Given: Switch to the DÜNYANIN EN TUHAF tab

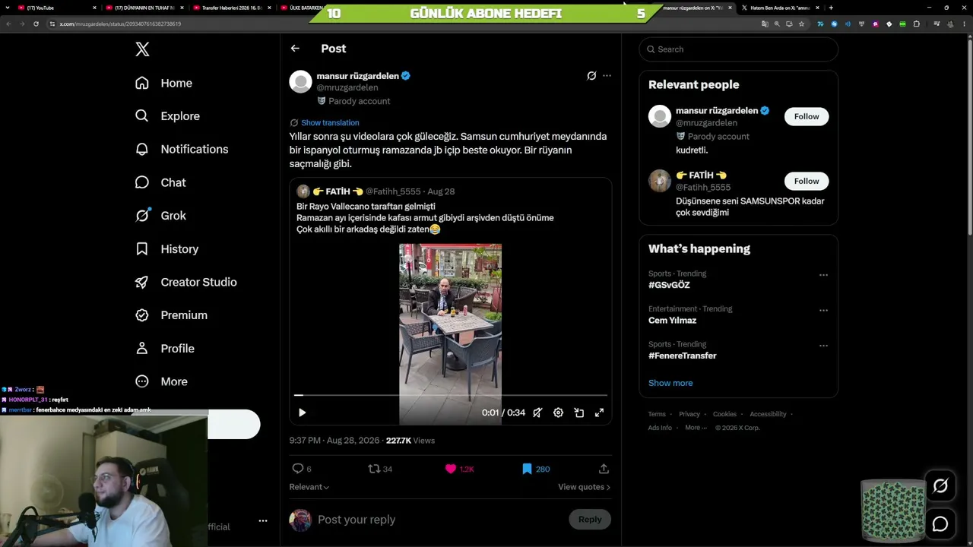Looking at the screenshot, I should point(144,8).
